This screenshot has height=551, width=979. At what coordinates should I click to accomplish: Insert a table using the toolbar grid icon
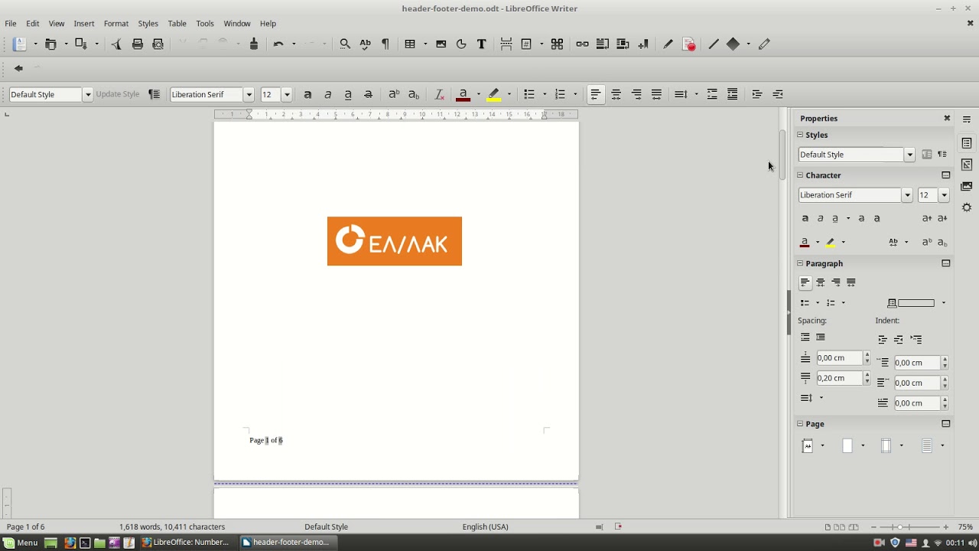tap(410, 44)
